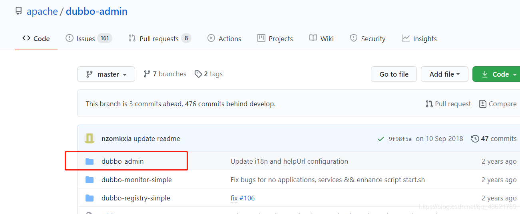Open commit hash 9f98f5a
This screenshot has width=520, height=214.
[x=400, y=139]
